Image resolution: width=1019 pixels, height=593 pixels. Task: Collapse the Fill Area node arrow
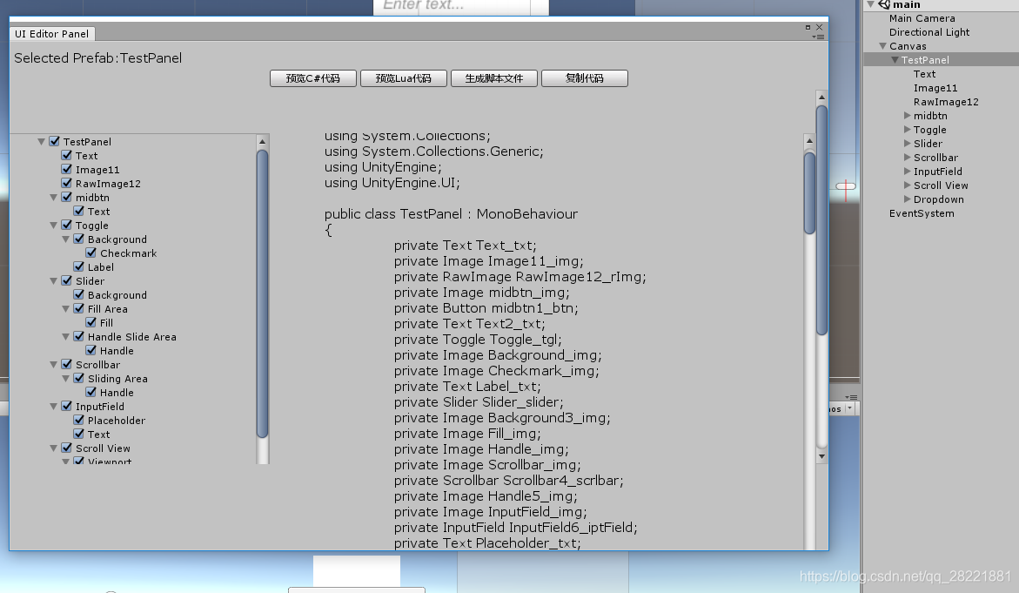click(x=65, y=309)
